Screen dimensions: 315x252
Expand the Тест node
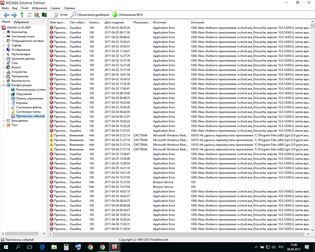pos(3,125)
